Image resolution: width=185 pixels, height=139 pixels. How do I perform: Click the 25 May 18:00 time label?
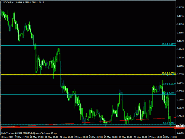click(111, 137)
